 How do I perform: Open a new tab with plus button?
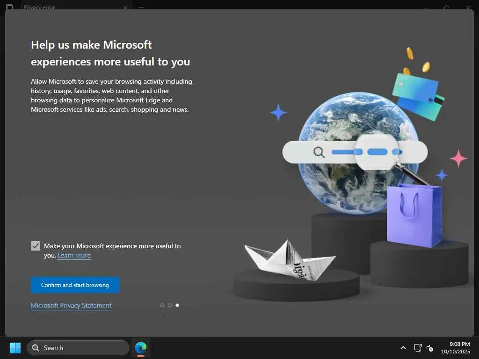141,7
